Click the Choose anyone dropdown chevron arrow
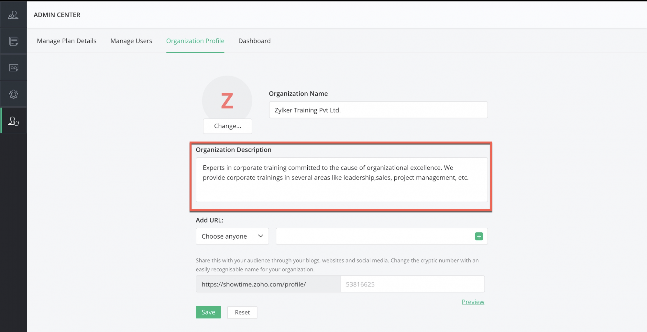This screenshot has width=647, height=332. pos(260,236)
